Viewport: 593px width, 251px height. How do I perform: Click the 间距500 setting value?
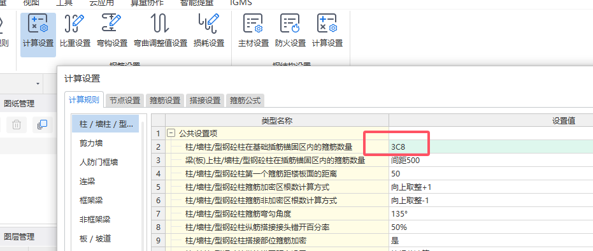tap(405, 161)
